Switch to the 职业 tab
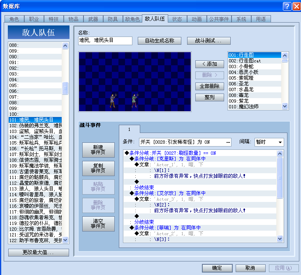Viewport: 301px width, 275px height. tap(34, 19)
